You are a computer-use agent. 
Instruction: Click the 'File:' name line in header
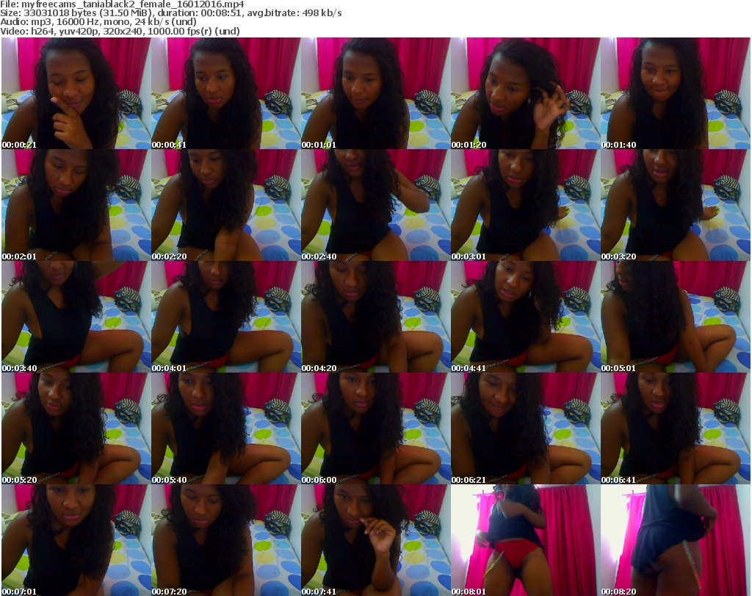click(x=122, y=4)
